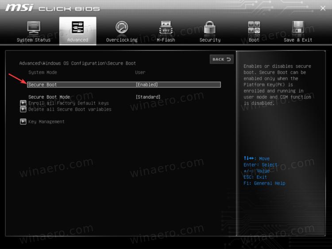The width and height of the screenshot is (332, 249).
Task: Click the F1: General Help hint
Action: 264,183
